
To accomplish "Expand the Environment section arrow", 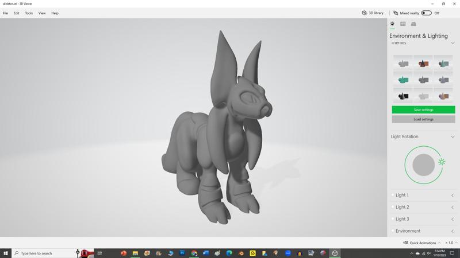I will click(x=453, y=231).
